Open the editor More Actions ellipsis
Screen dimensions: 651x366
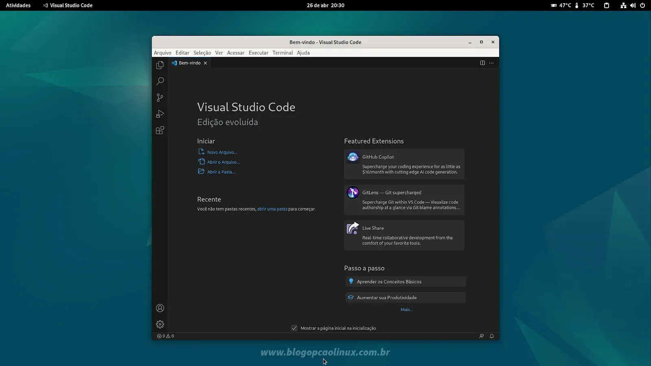point(491,63)
